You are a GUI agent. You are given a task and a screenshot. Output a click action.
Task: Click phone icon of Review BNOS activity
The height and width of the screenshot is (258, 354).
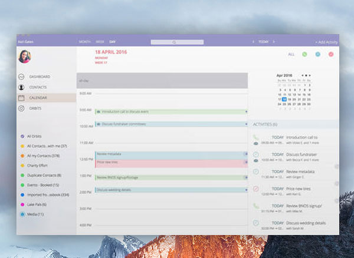tap(255, 206)
